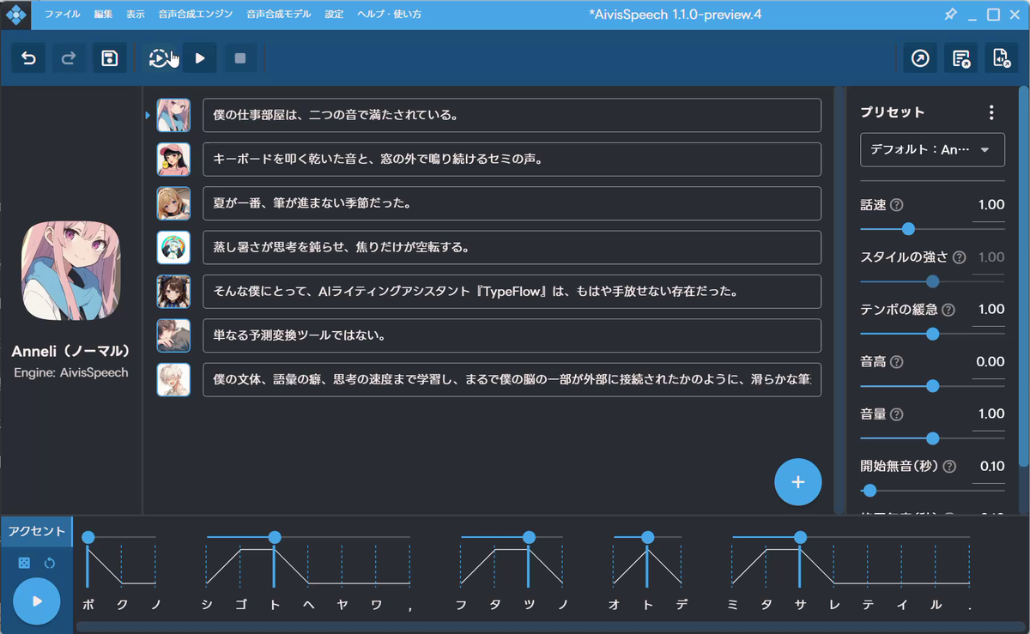Open the 編集 menu
This screenshot has height=634, width=1030.
point(103,15)
